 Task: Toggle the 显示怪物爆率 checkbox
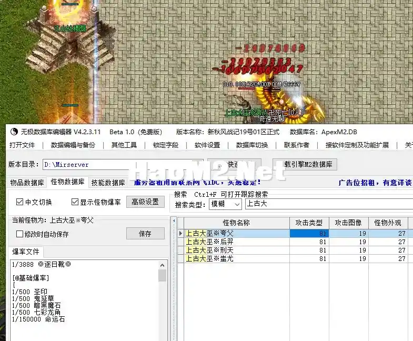pos(75,202)
